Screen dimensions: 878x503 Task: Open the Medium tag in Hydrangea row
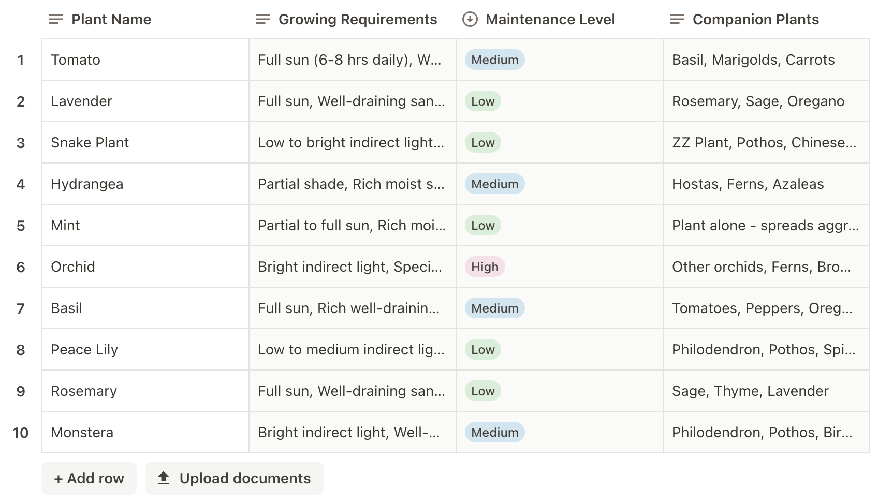point(495,184)
